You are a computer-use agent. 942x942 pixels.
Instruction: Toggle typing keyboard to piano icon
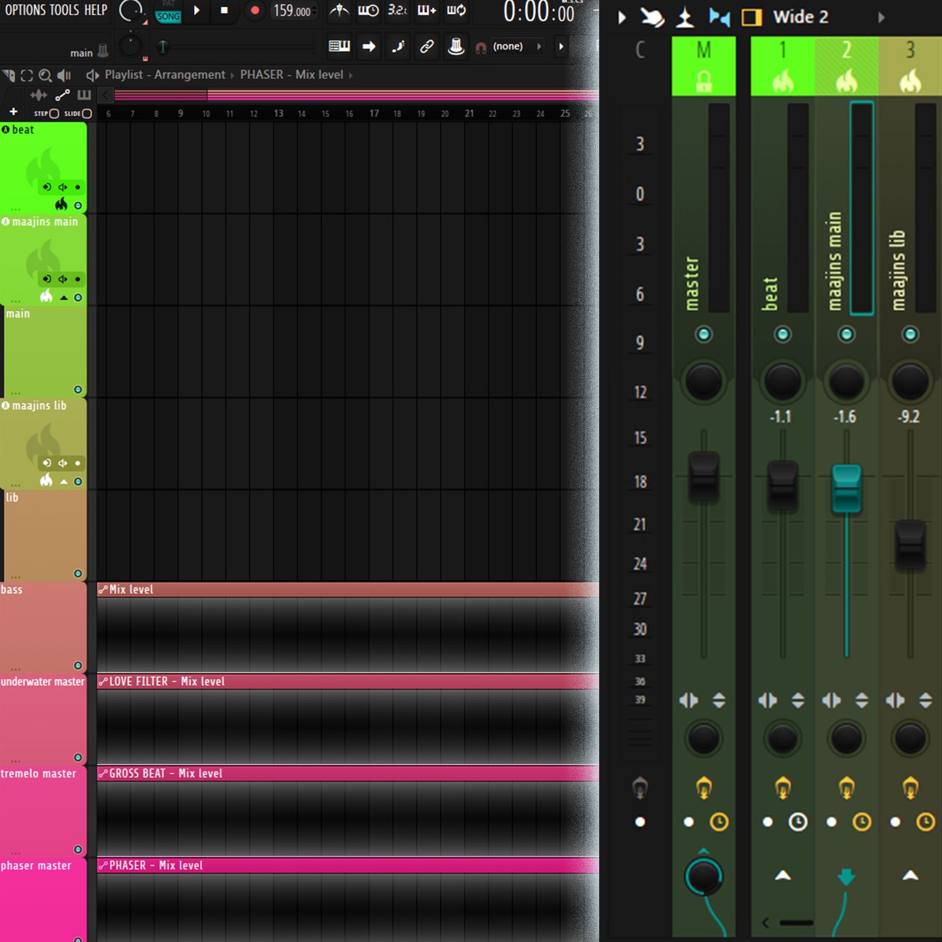(x=339, y=46)
